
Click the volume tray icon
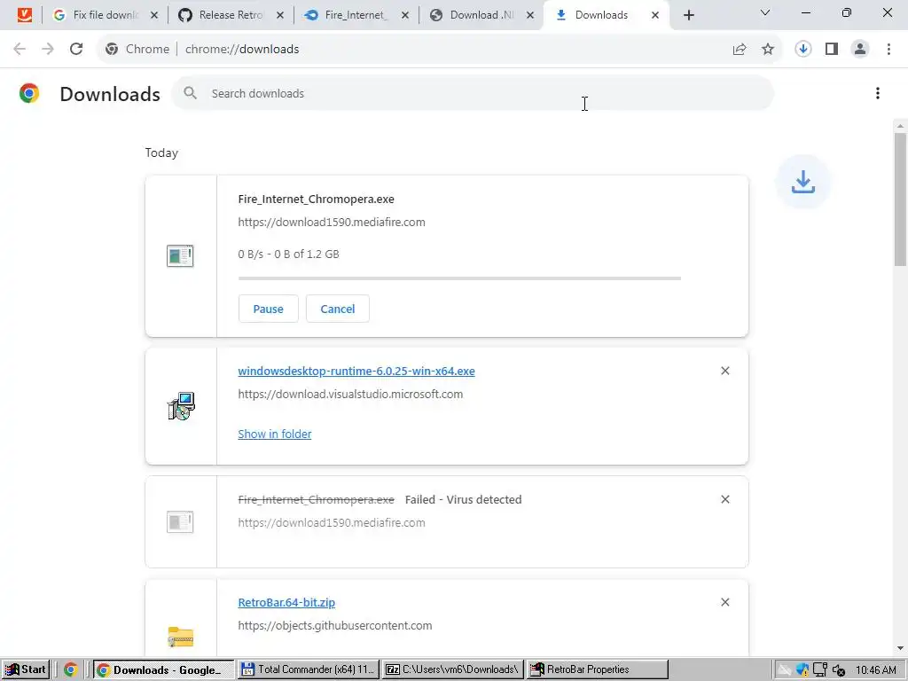(x=839, y=670)
